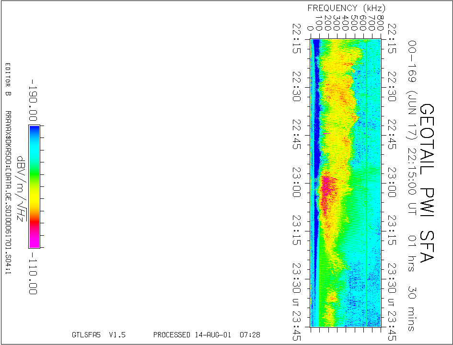Click the 800 kHz frequency tick label

tap(380, 23)
